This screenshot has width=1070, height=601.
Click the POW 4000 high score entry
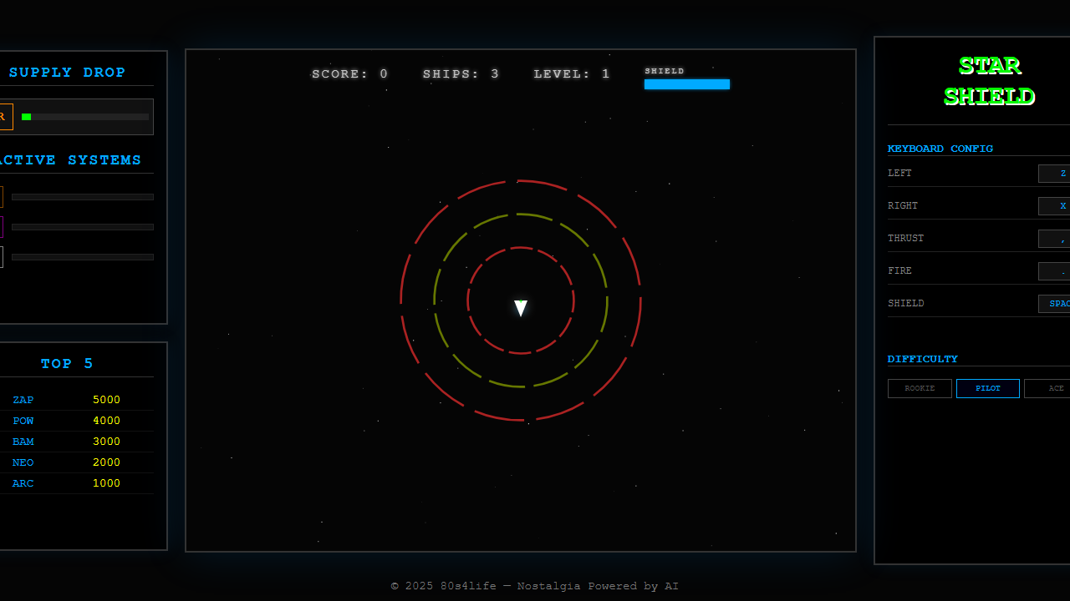(x=76, y=421)
